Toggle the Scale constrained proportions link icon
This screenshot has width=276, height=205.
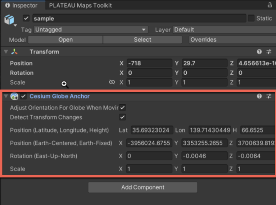(x=112, y=82)
